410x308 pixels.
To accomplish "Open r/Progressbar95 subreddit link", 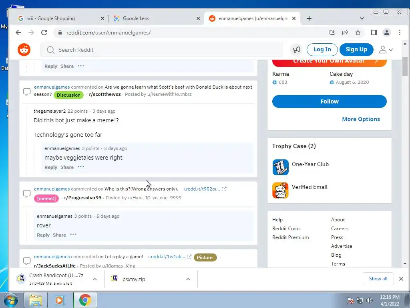I will tap(82, 198).
